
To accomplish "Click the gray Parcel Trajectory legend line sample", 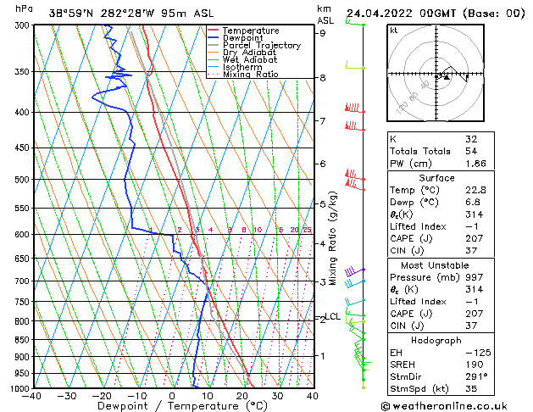I will (x=213, y=45).
